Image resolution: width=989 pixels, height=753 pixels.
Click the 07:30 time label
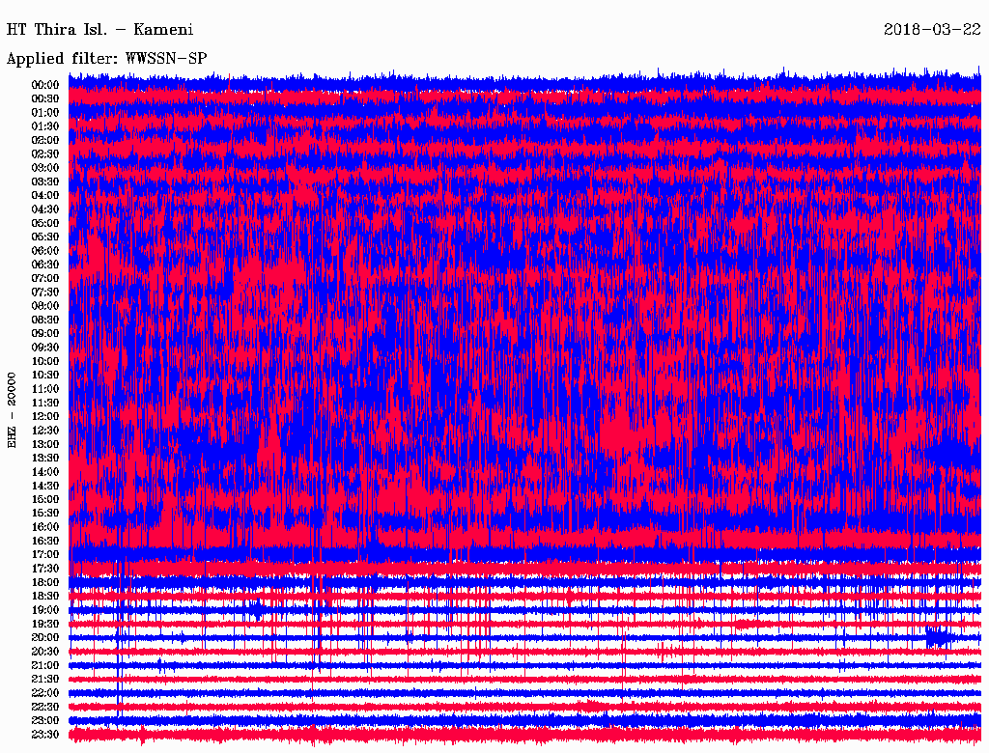point(45,292)
